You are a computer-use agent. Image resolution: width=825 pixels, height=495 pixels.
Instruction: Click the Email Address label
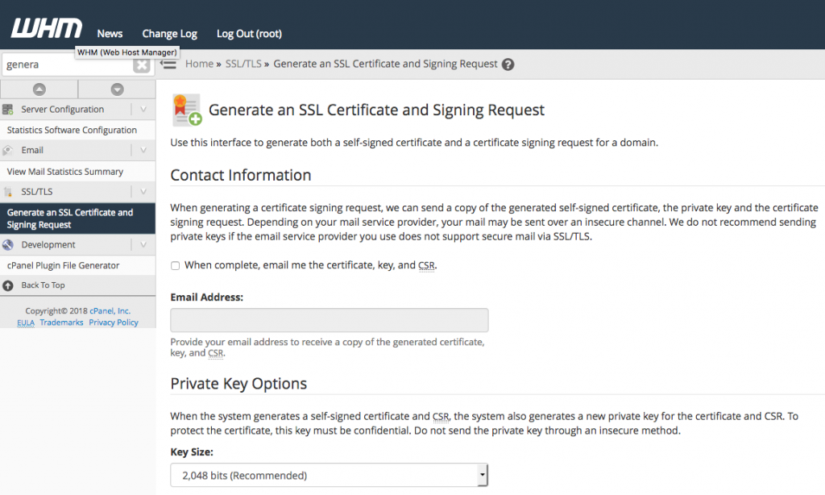pyautogui.click(x=207, y=297)
